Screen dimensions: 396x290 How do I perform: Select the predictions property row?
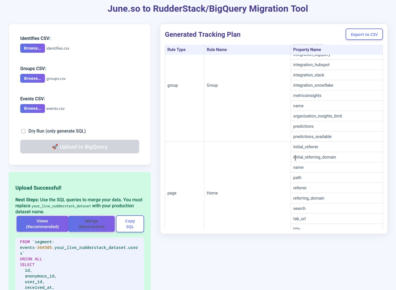click(x=337, y=126)
